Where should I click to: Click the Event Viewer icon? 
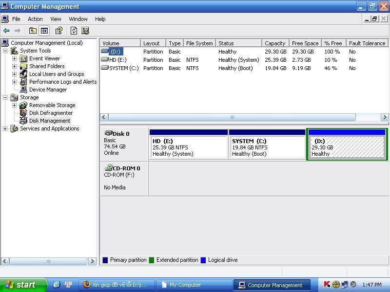click(x=23, y=58)
